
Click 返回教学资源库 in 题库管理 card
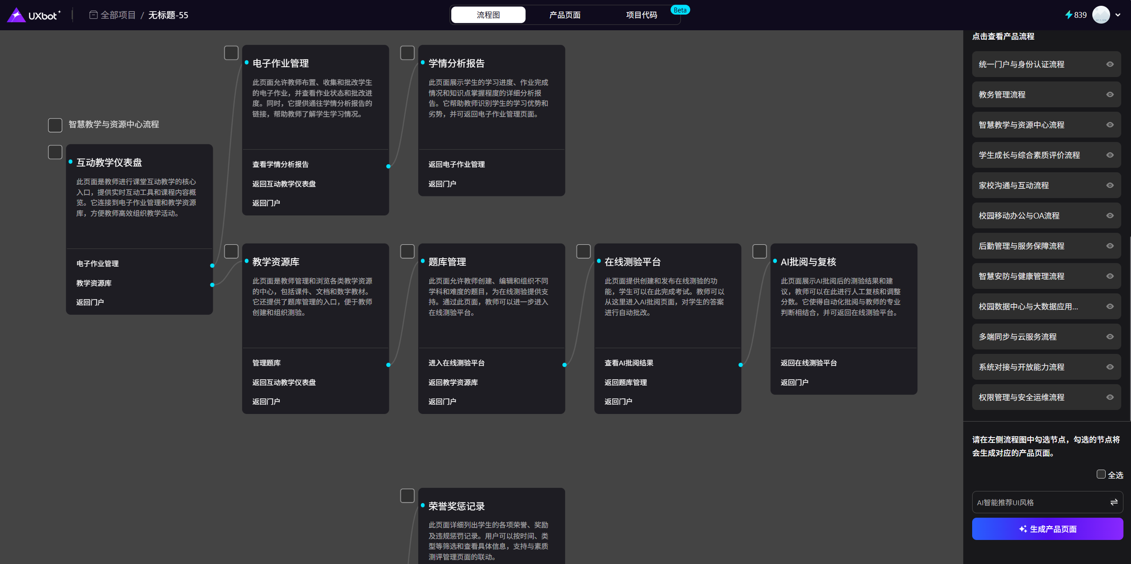[x=453, y=382]
